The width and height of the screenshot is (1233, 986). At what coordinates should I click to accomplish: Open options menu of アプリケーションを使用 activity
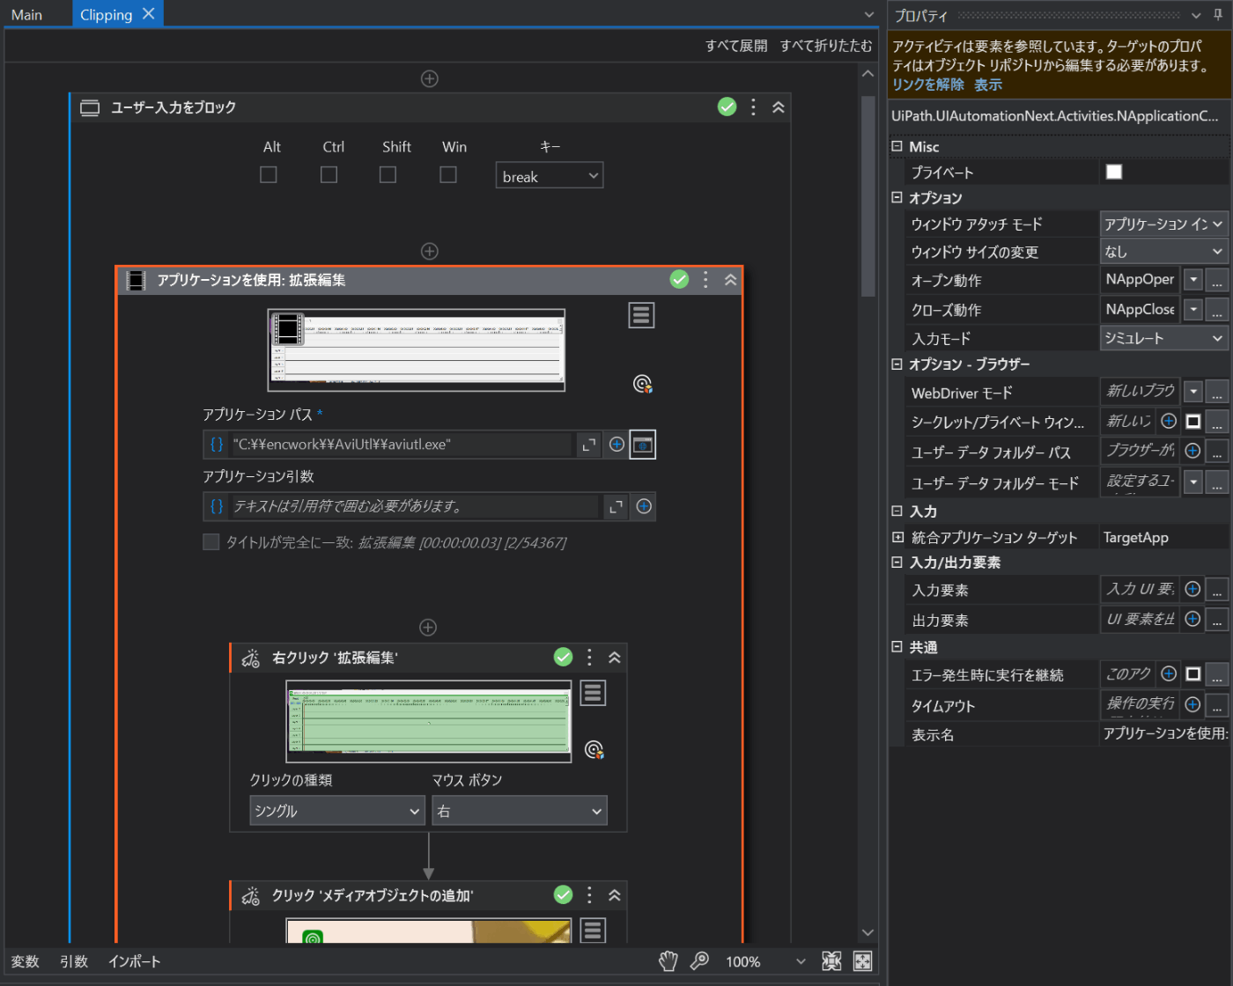[x=705, y=280]
